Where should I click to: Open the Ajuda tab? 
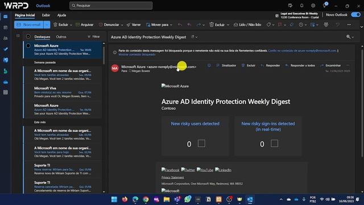point(61,15)
